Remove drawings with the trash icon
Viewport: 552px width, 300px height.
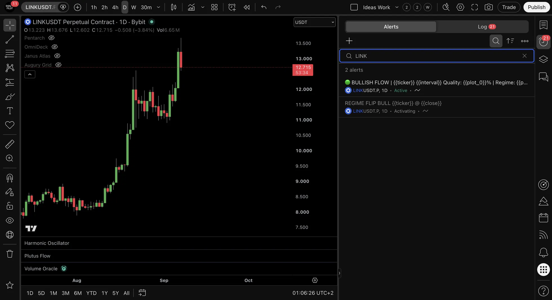pyautogui.click(x=10, y=254)
